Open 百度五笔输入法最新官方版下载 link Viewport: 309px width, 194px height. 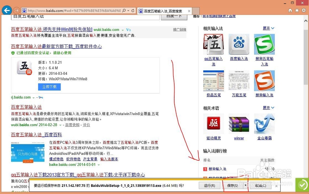click(x=56, y=46)
